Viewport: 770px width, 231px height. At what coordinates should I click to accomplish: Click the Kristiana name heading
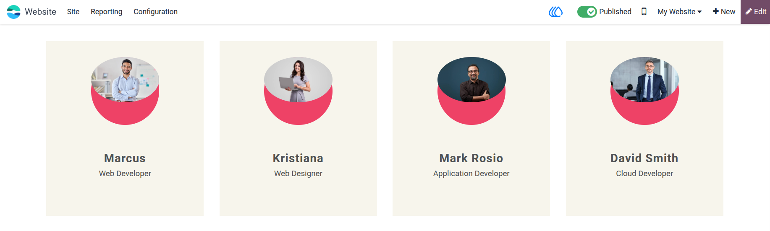(298, 158)
